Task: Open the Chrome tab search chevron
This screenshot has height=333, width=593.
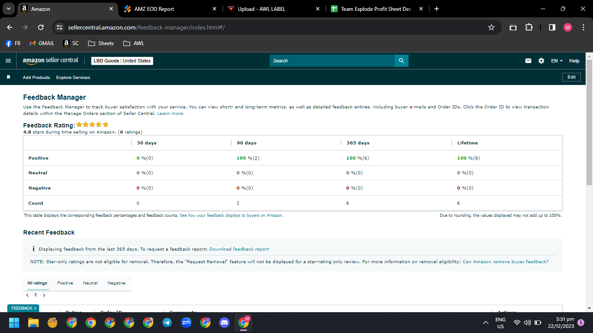Action: 8,9
